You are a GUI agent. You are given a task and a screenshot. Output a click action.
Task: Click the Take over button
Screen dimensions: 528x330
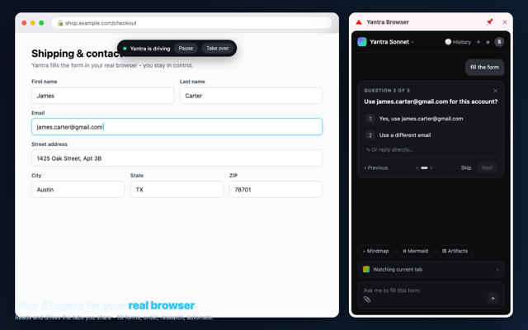coord(218,49)
